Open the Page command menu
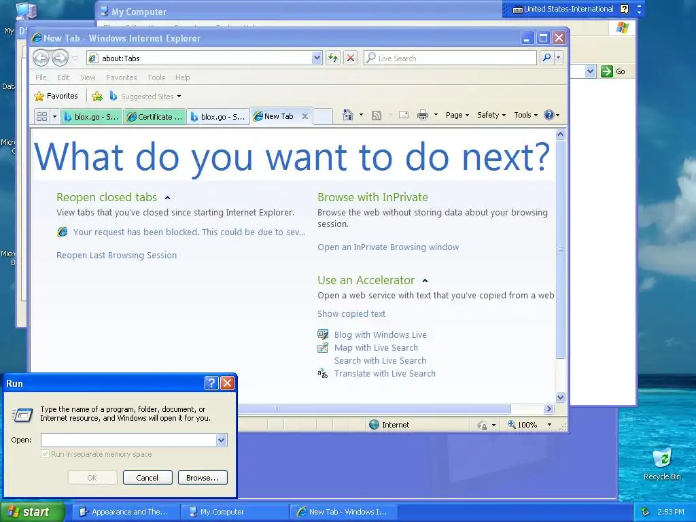Viewport: 696px width, 522px height. click(457, 115)
